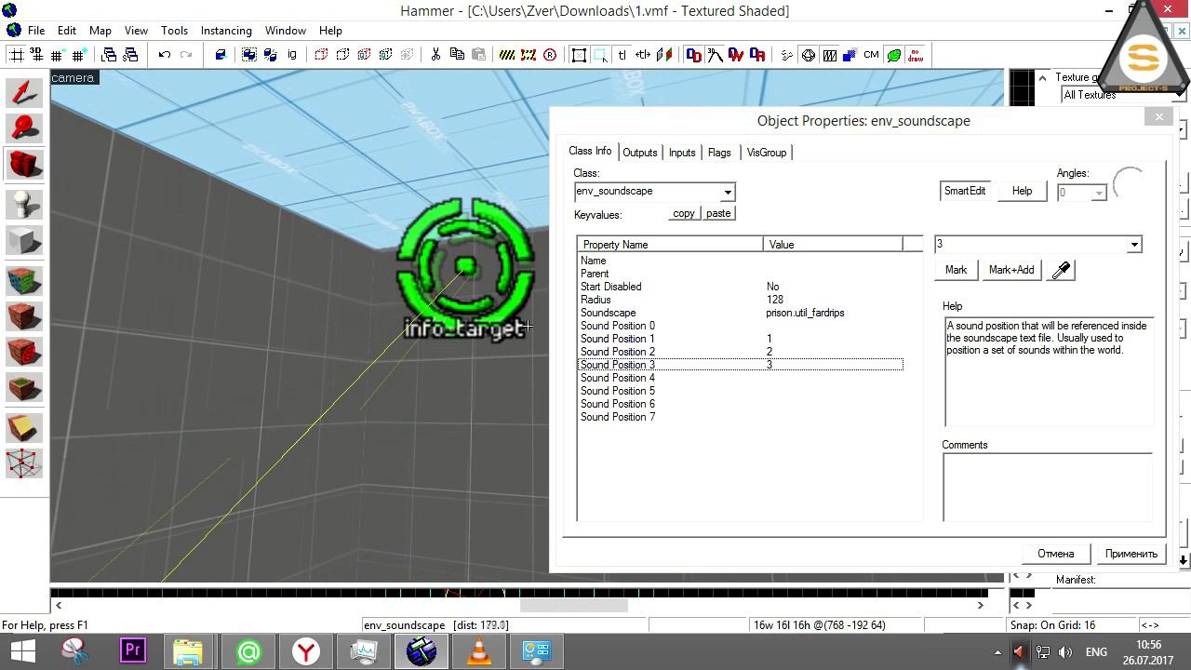The height and width of the screenshot is (670, 1191).
Task: Click the Применить apply button
Action: [x=1131, y=554]
